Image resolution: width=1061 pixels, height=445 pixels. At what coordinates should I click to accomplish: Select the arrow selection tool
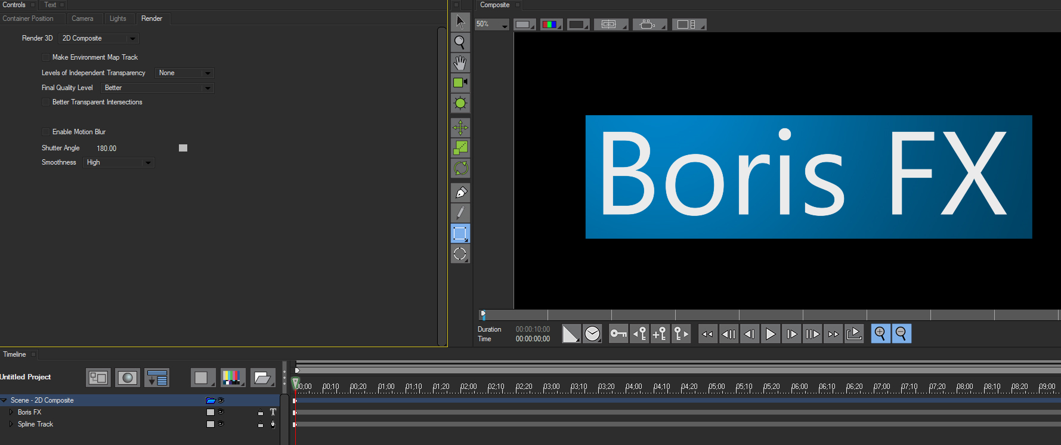[460, 22]
